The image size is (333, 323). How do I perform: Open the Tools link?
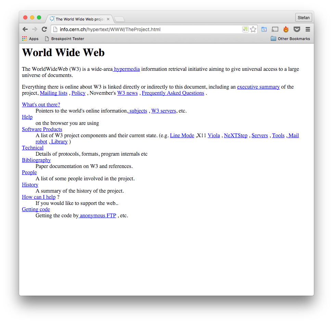tap(278, 135)
